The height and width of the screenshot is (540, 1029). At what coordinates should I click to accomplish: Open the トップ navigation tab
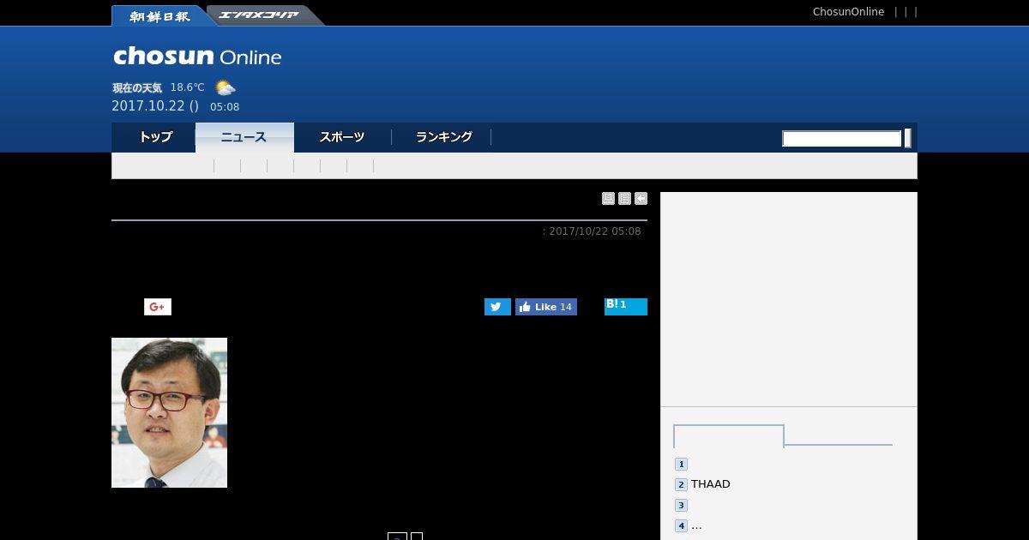(155, 137)
